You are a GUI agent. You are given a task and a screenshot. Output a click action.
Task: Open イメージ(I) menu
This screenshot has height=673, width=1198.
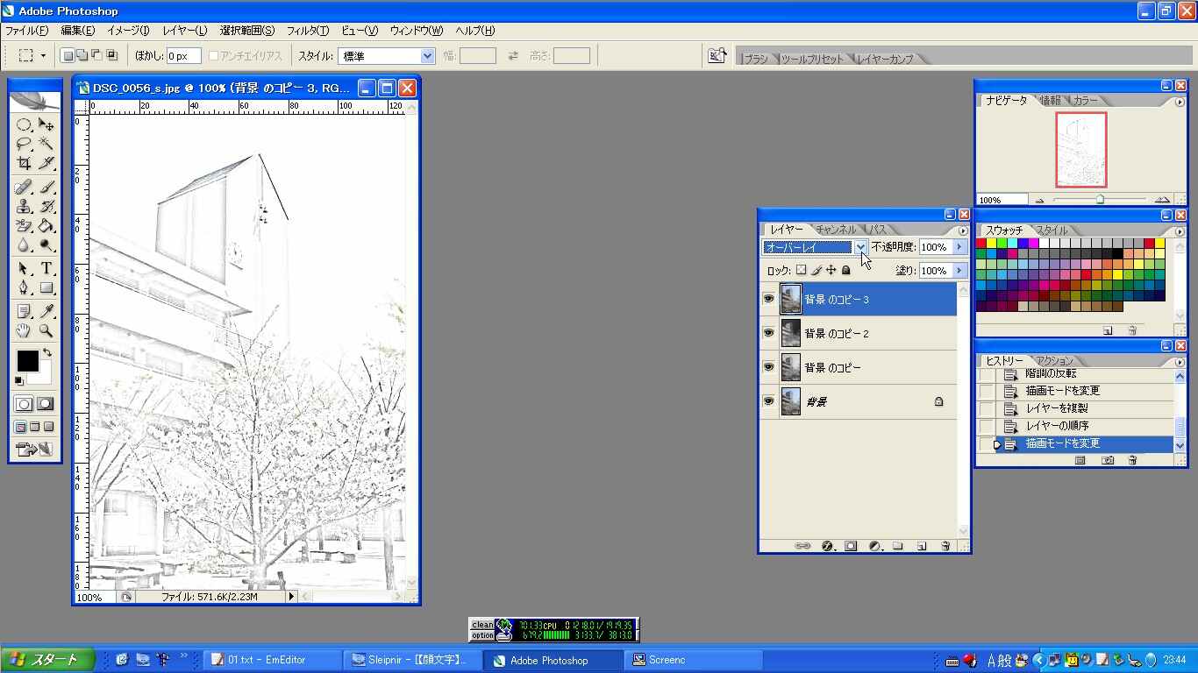128,31
